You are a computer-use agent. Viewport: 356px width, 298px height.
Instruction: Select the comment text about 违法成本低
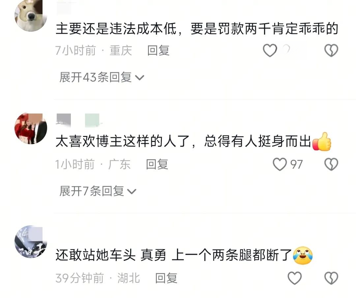(197, 29)
